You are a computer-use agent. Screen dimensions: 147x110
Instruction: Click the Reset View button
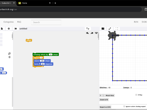pyautogui.click(x=110, y=95)
